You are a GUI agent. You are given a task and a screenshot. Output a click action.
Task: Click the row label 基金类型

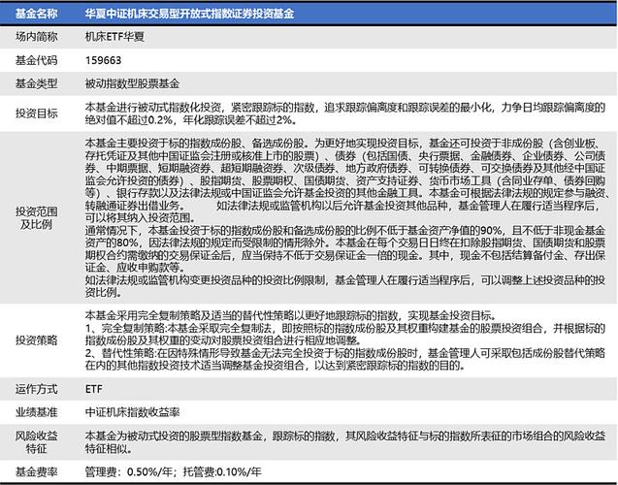click(36, 83)
